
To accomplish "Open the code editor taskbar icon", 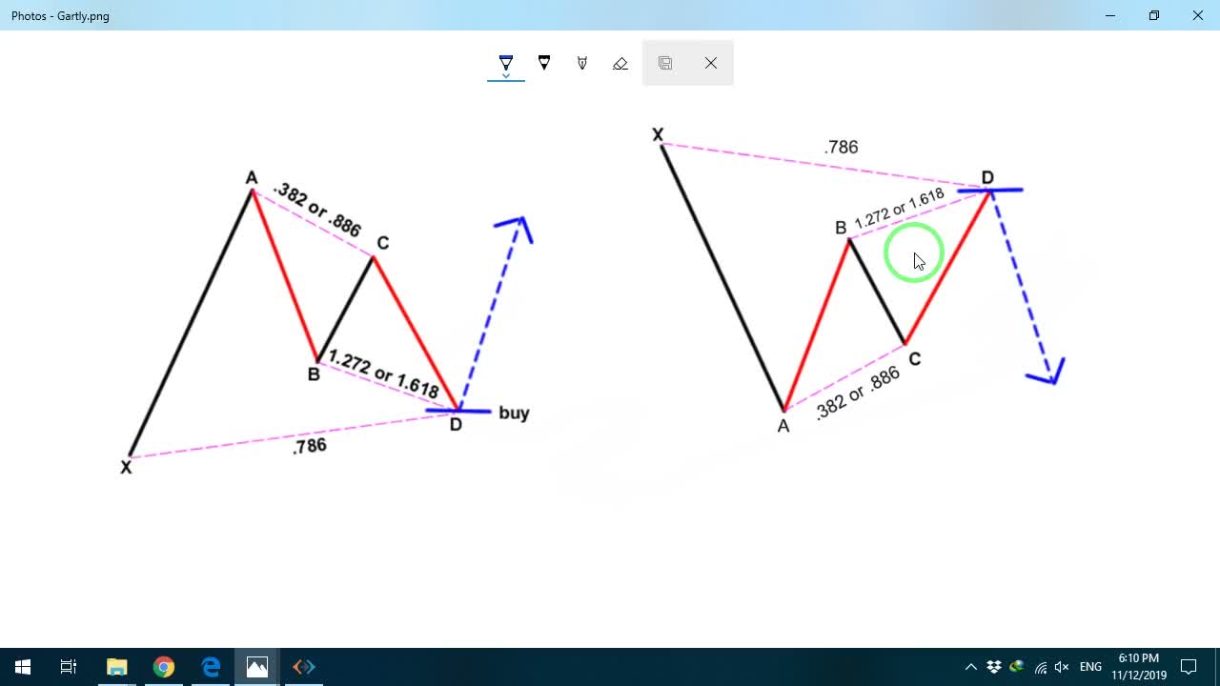I will (x=304, y=667).
